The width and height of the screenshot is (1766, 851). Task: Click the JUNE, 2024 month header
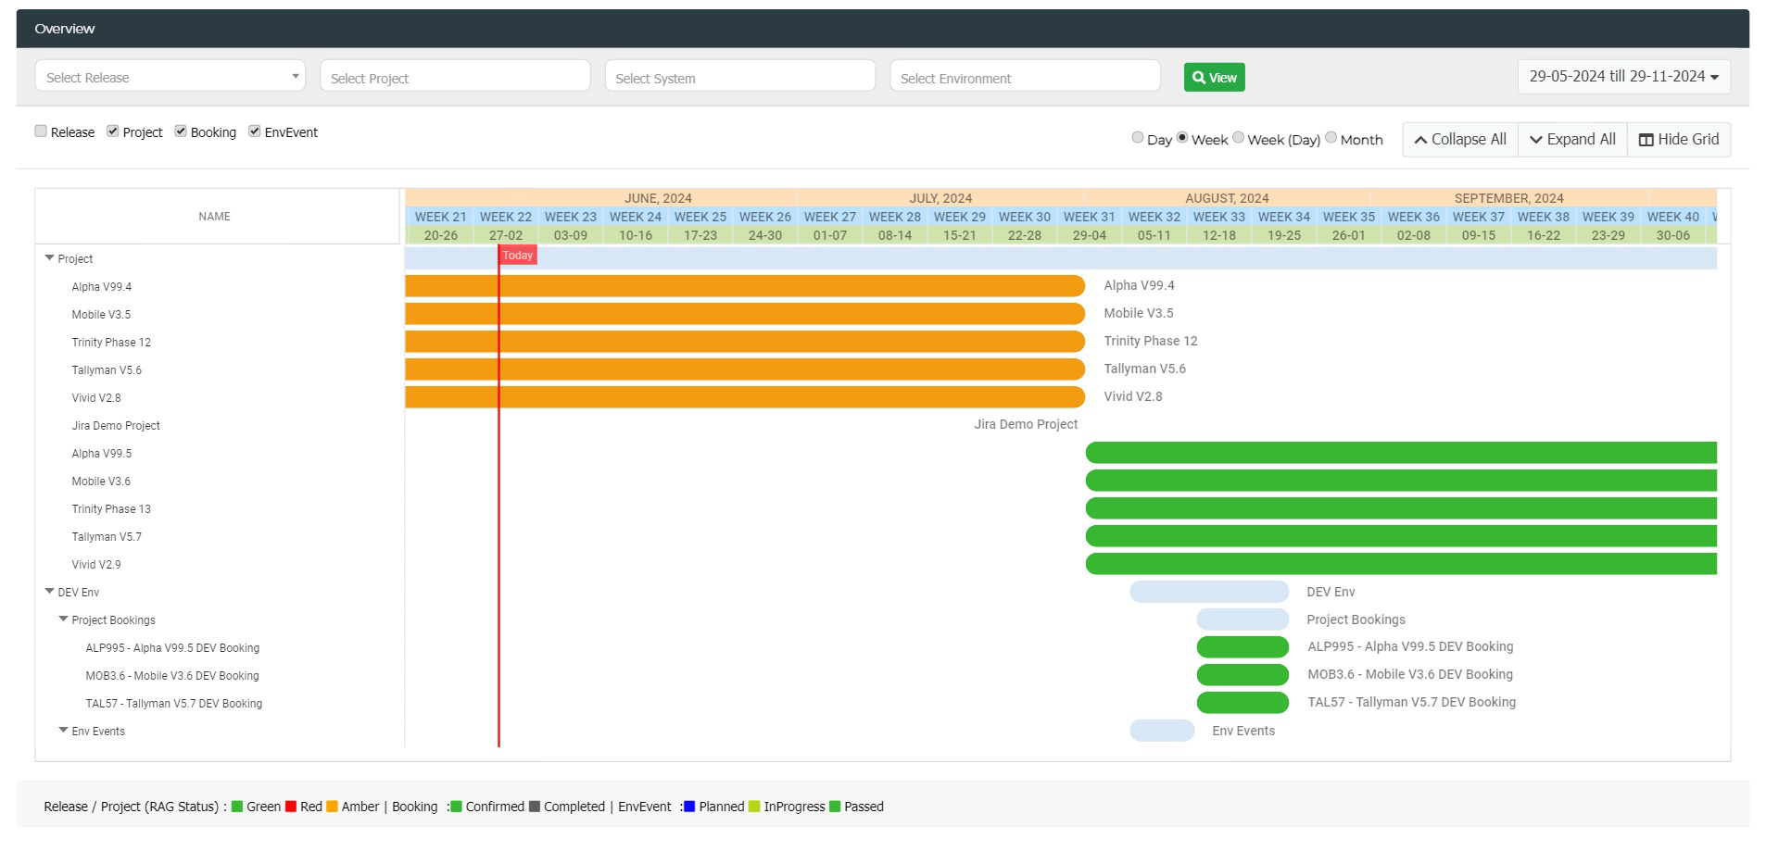click(x=658, y=198)
